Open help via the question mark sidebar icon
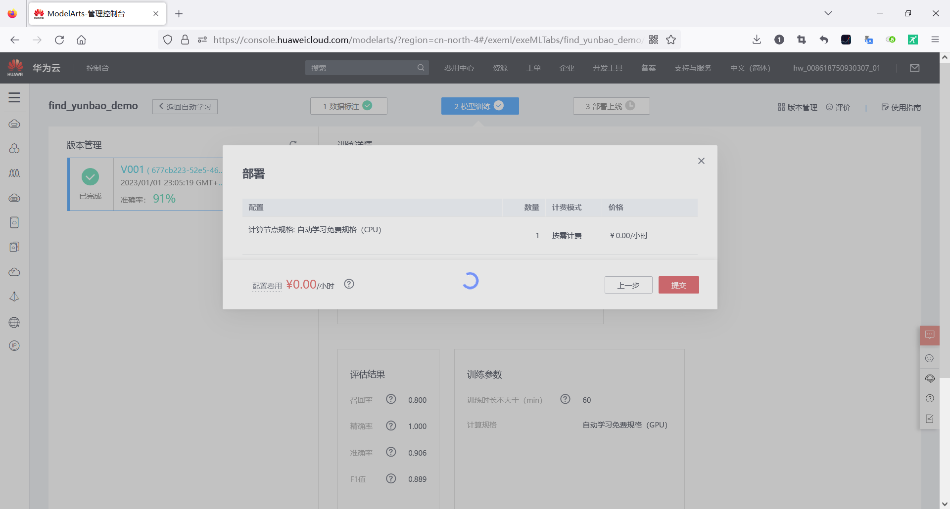Screen dimensions: 950x509 tap(930, 398)
